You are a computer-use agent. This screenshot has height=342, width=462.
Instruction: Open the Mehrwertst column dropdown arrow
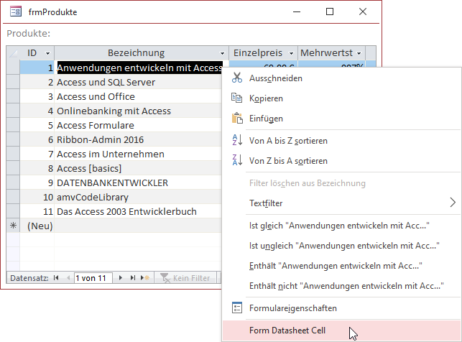pyautogui.click(x=359, y=53)
